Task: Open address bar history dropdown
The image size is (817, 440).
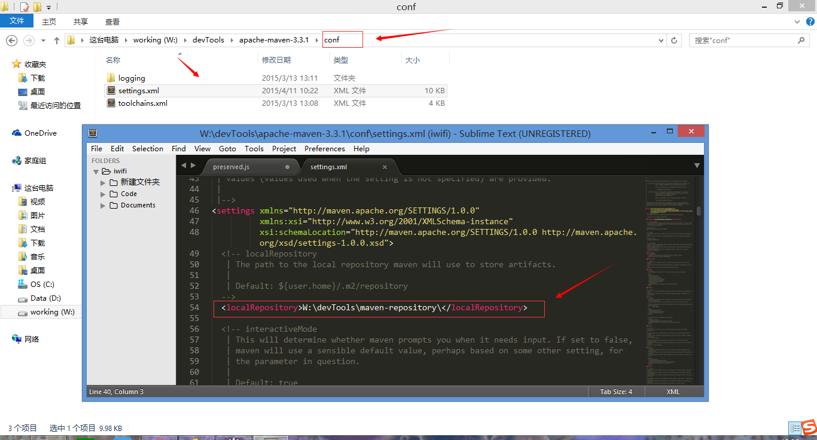Action: coord(661,40)
